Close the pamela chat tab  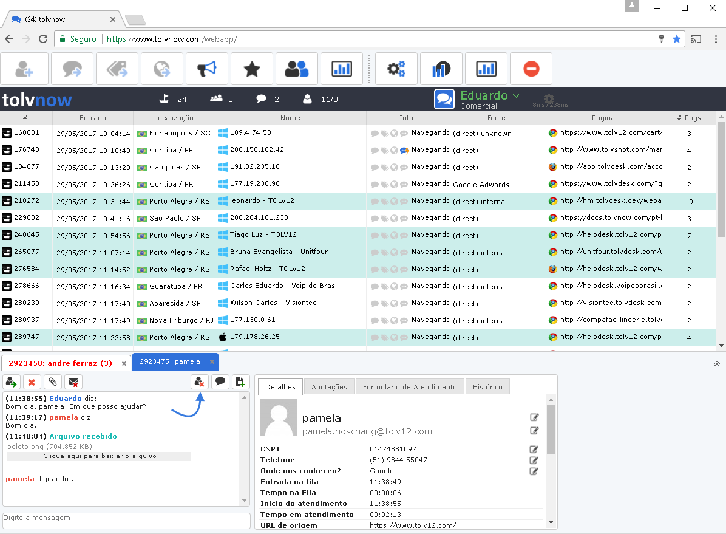(x=212, y=362)
